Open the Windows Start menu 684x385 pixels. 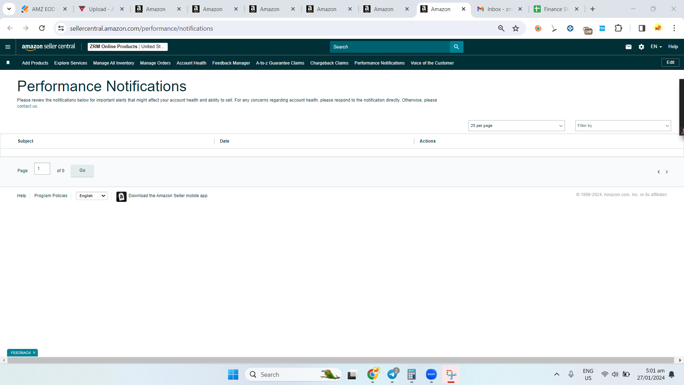pos(233,374)
